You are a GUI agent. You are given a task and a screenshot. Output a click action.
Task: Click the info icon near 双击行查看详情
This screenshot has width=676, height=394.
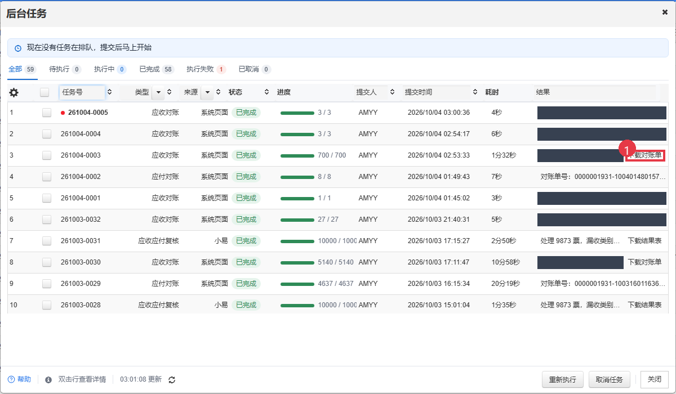[x=48, y=380]
